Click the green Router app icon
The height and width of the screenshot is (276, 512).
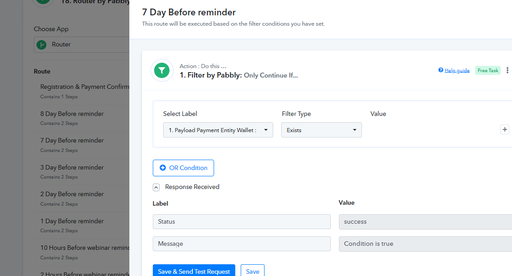[41, 44]
